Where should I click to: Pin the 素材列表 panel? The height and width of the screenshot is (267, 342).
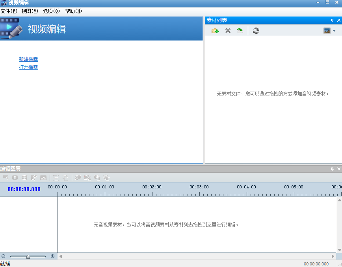pyautogui.click(x=332, y=20)
